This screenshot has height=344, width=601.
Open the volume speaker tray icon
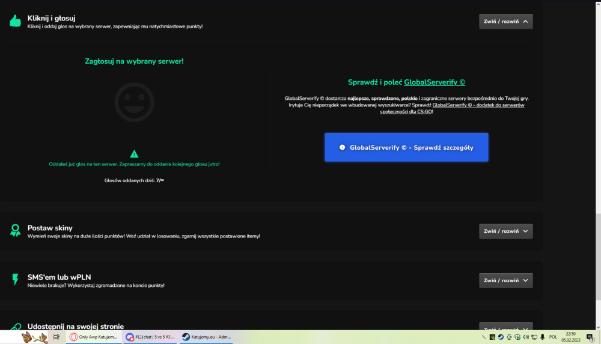coord(525,337)
